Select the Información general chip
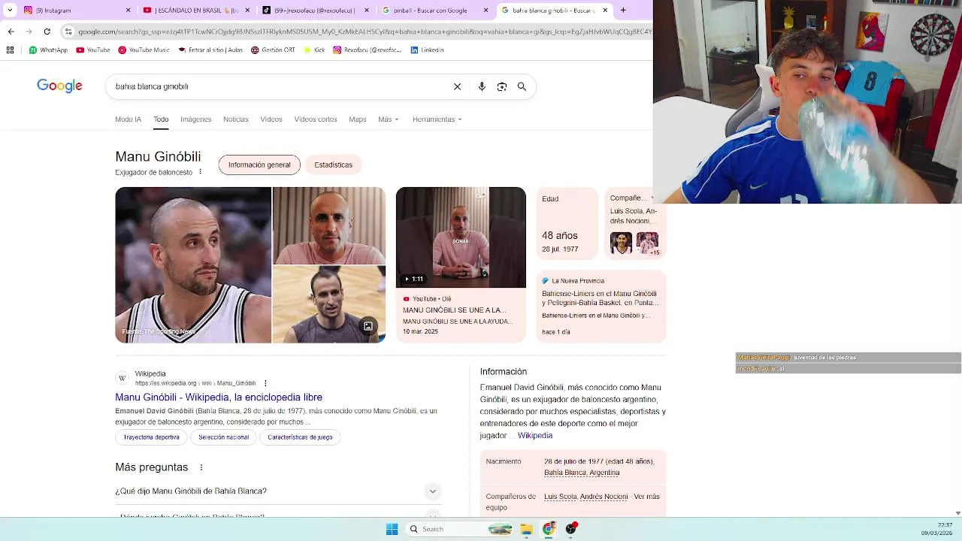Viewport: 962px width, 541px height. tap(259, 165)
